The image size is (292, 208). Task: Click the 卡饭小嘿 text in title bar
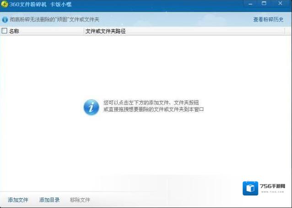(60, 5)
